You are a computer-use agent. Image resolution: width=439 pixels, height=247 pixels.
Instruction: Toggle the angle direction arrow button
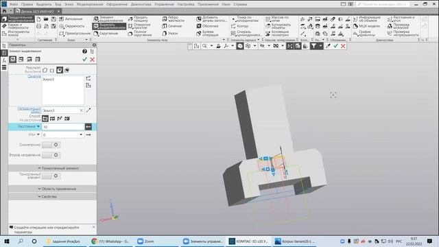(88, 134)
